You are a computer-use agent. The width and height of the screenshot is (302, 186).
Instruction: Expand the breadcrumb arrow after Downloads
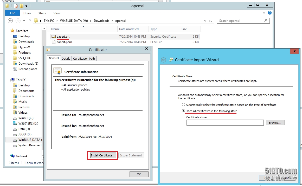[x=112, y=21]
